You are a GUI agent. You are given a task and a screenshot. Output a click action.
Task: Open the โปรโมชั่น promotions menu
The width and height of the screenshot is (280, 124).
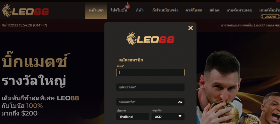pos(119,10)
